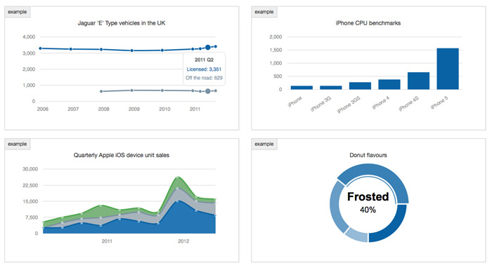Image resolution: width=492 pixels, height=270 pixels.
Task: Select the 2006 Licensed line data point
Action: (x=40, y=48)
